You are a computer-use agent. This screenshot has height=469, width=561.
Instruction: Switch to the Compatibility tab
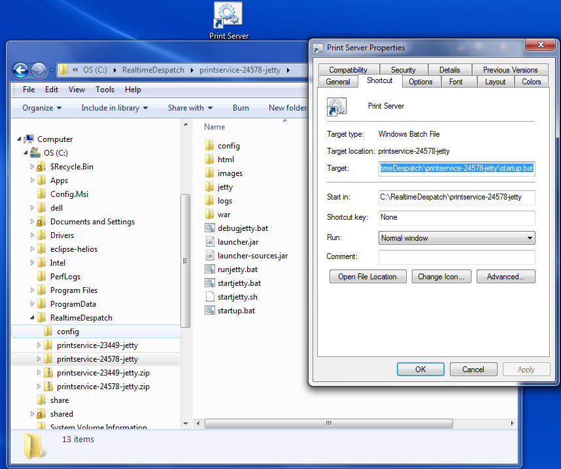point(348,69)
